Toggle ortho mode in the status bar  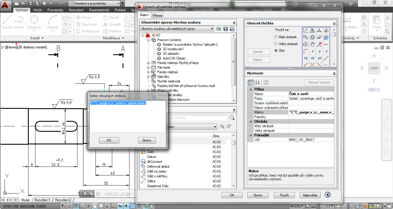pos(82,206)
